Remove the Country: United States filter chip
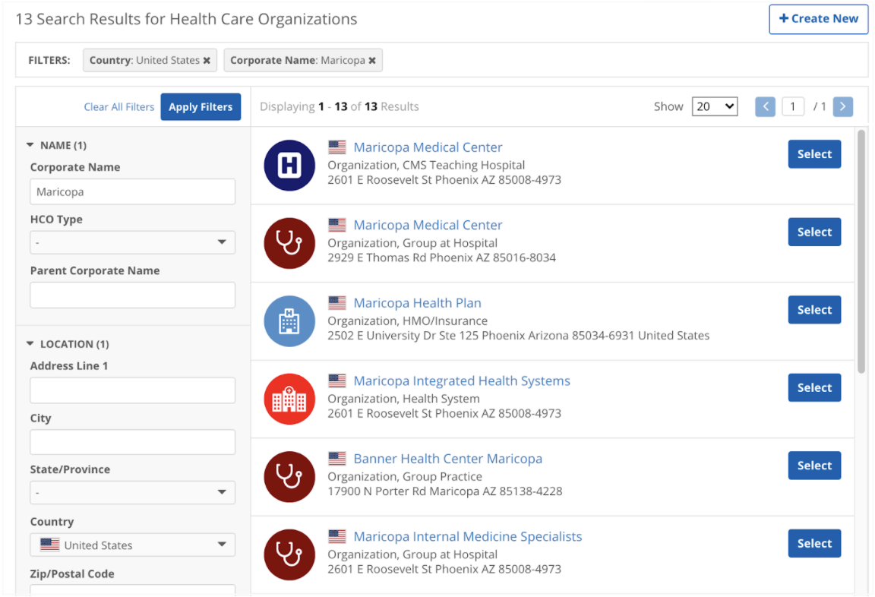Image resolution: width=875 pixels, height=597 pixels. tap(207, 61)
